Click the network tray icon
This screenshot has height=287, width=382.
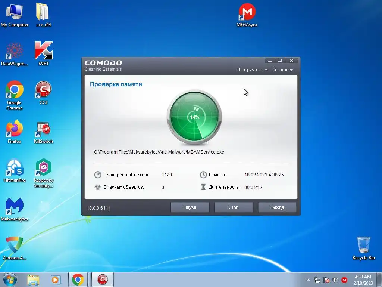(317, 280)
